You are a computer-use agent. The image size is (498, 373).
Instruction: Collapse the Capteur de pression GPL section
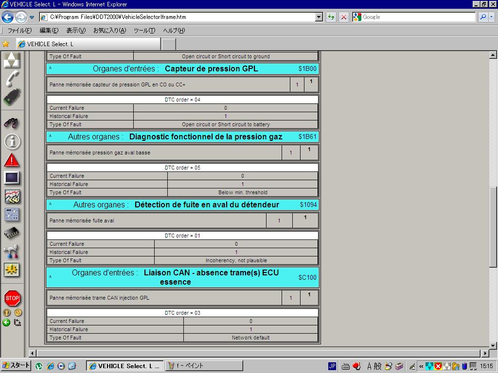tap(50, 68)
